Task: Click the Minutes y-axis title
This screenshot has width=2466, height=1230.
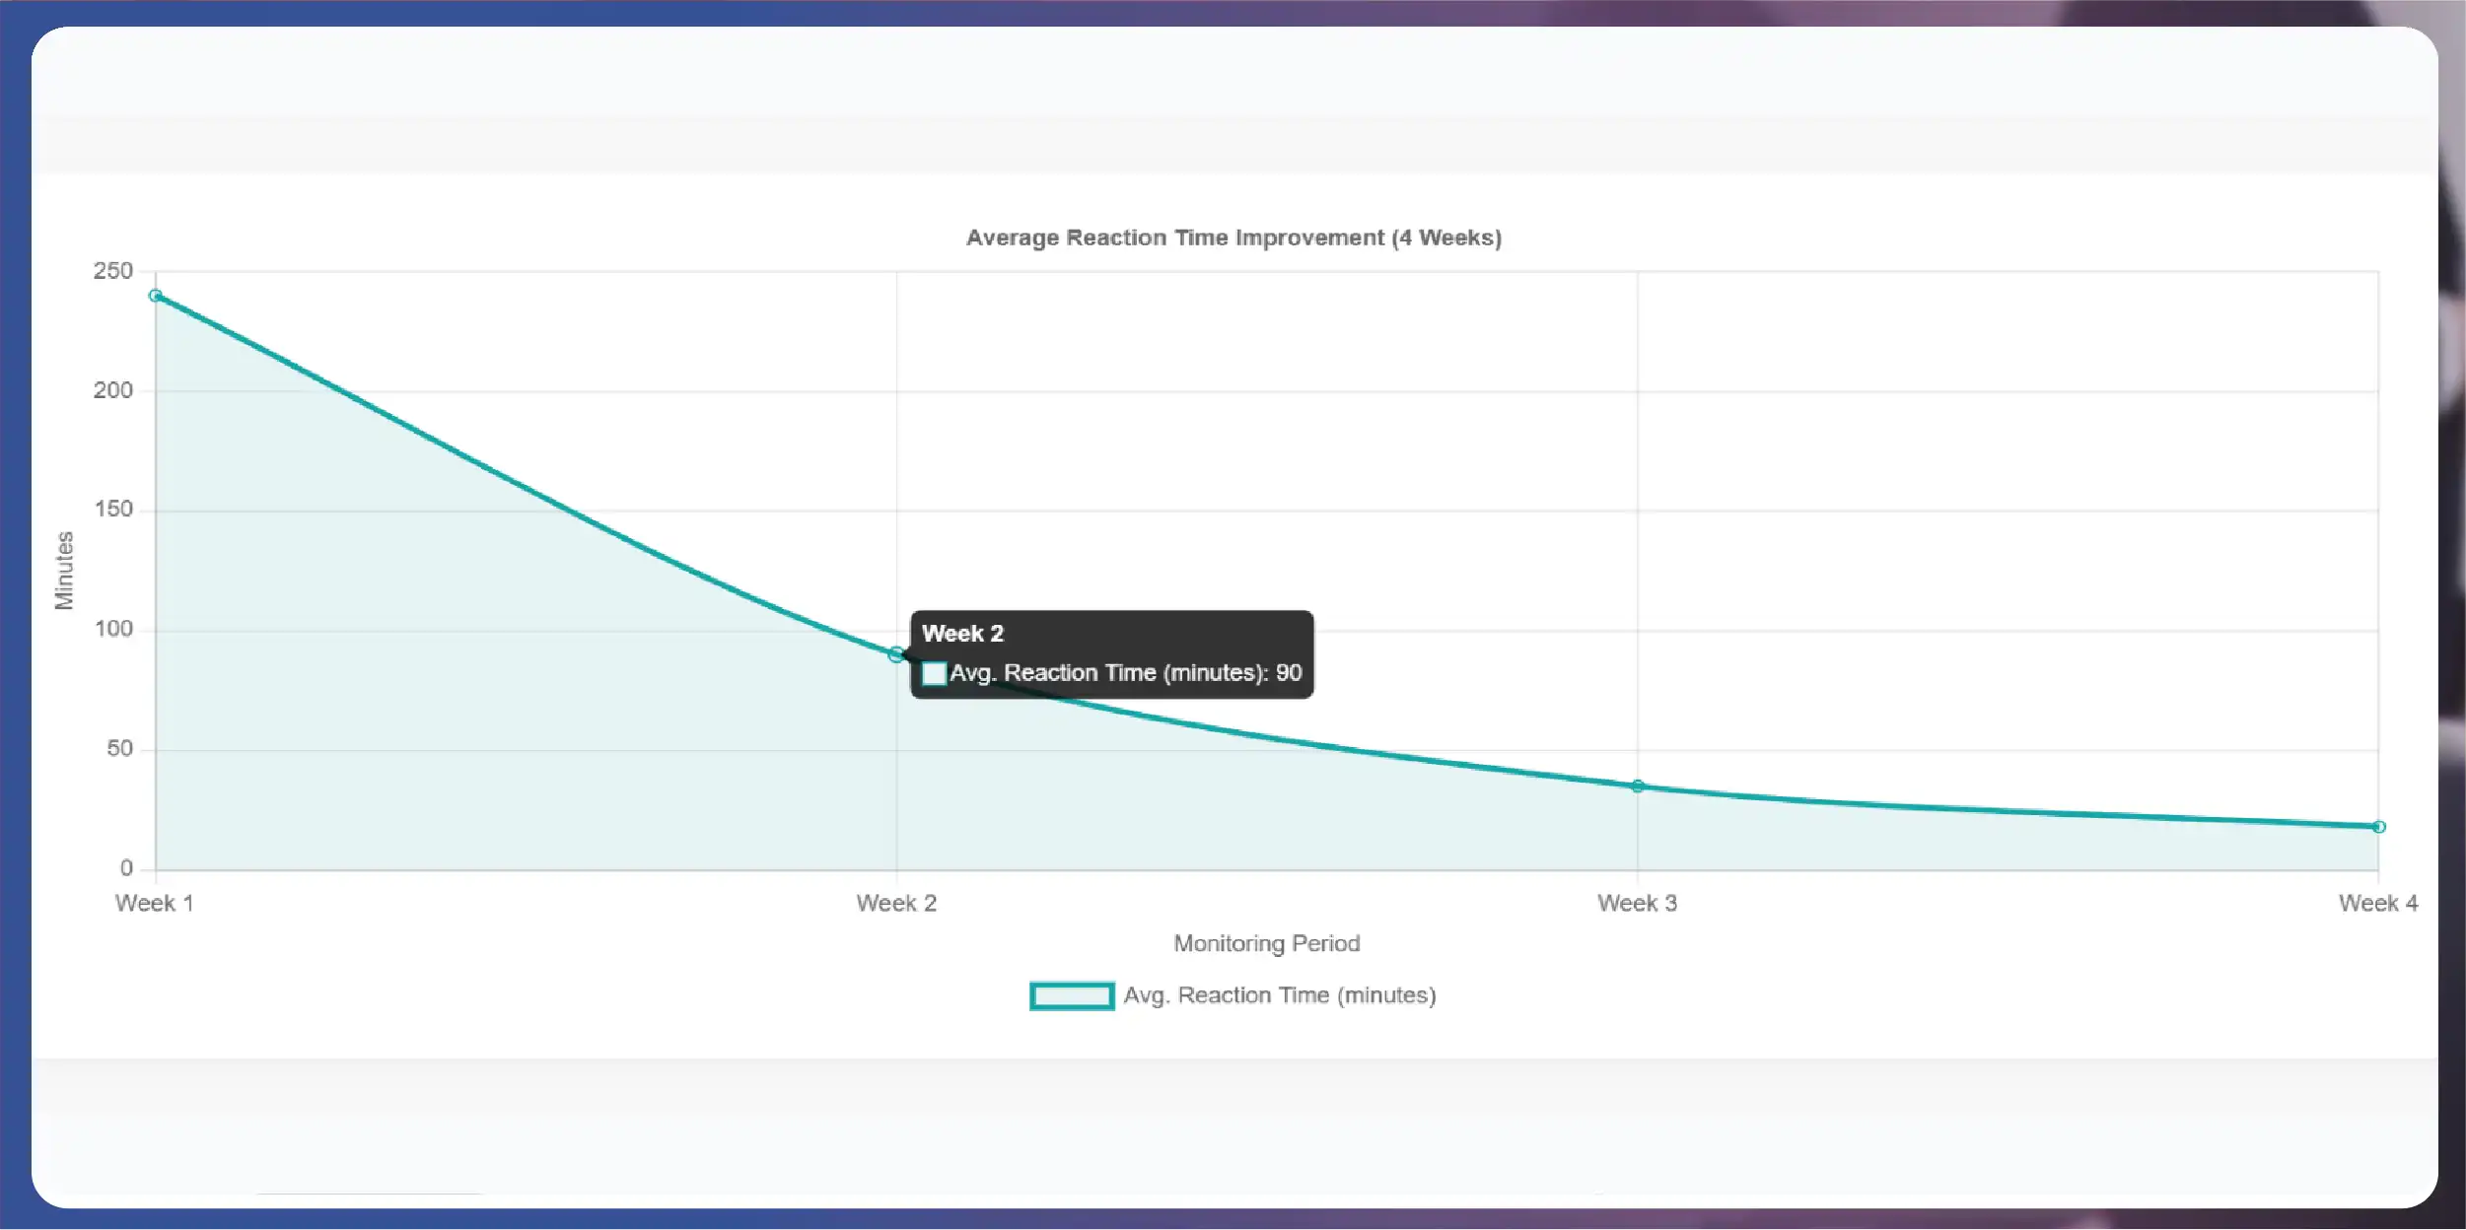Action: click(x=64, y=570)
